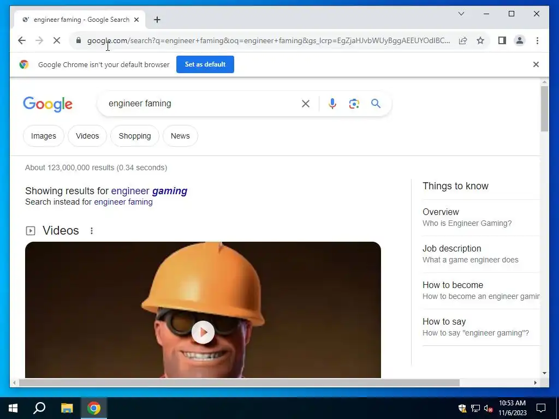Viewport: 559px width, 419px height.
Task: Click the results count text
Action: pos(96,168)
